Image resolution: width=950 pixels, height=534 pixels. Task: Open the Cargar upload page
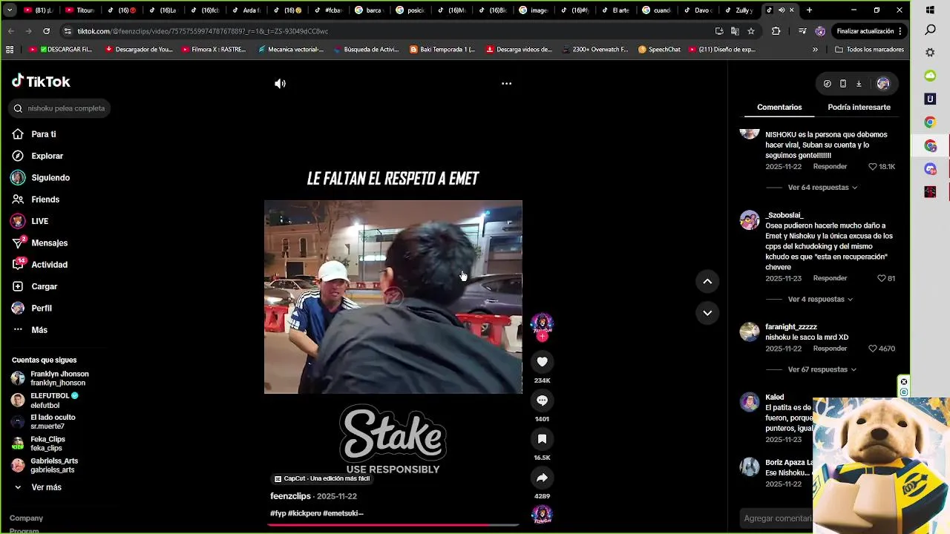click(x=44, y=286)
